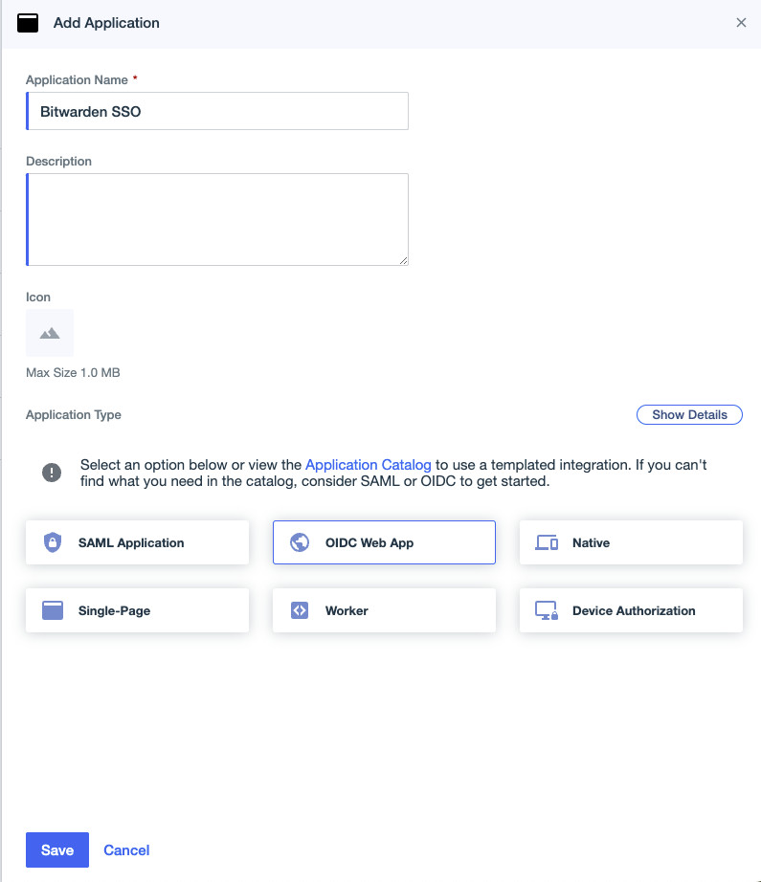Image resolution: width=761 pixels, height=882 pixels.
Task: Click the icon image placeholder
Action: point(50,333)
